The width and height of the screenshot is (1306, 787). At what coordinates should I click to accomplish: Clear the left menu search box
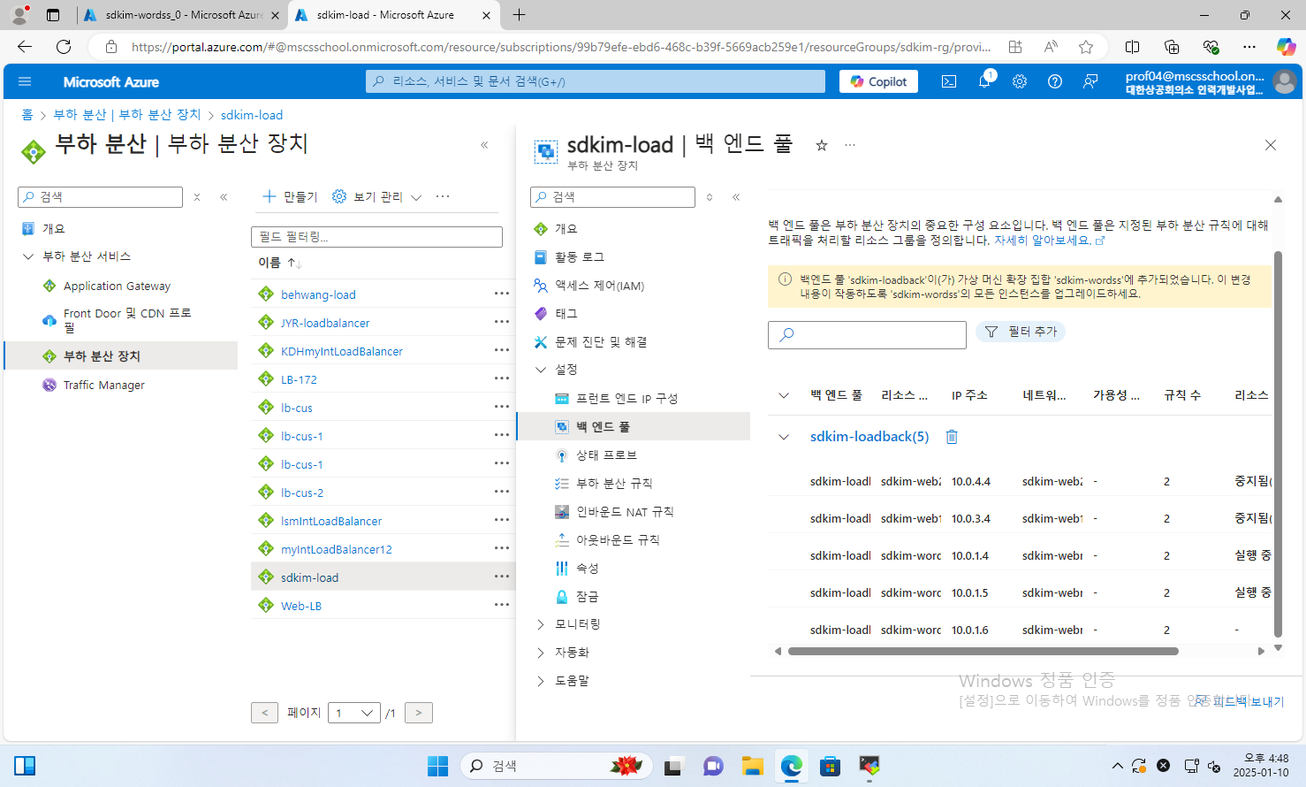pyautogui.click(x=197, y=197)
